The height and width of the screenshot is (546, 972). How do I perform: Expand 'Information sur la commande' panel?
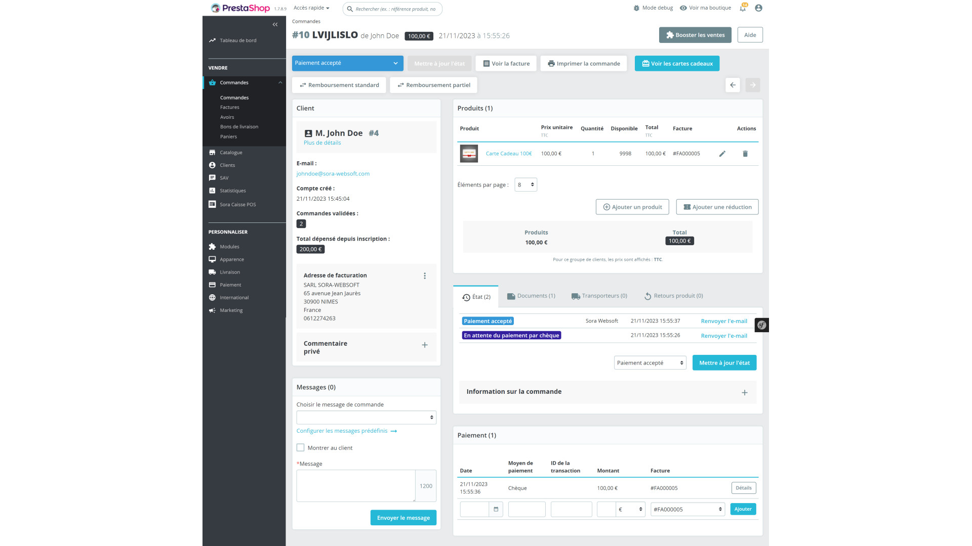coord(744,392)
